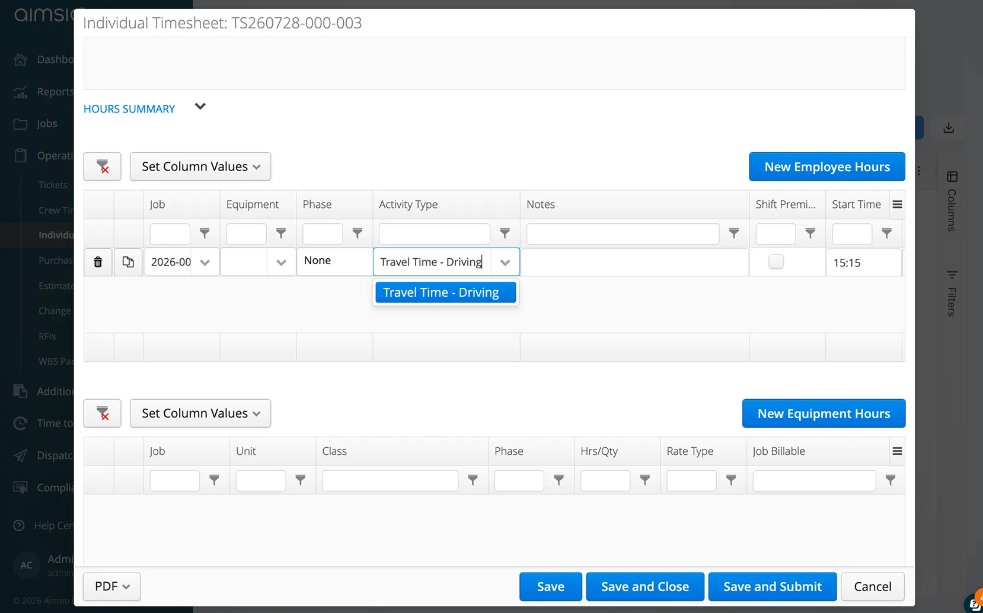Open the Columns side panel icon

[952, 176]
